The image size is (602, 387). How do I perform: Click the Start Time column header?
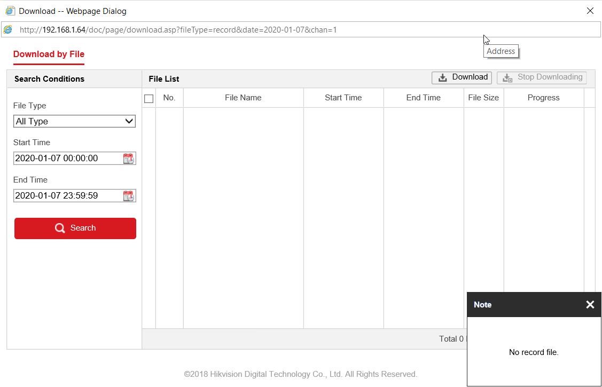(x=343, y=98)
